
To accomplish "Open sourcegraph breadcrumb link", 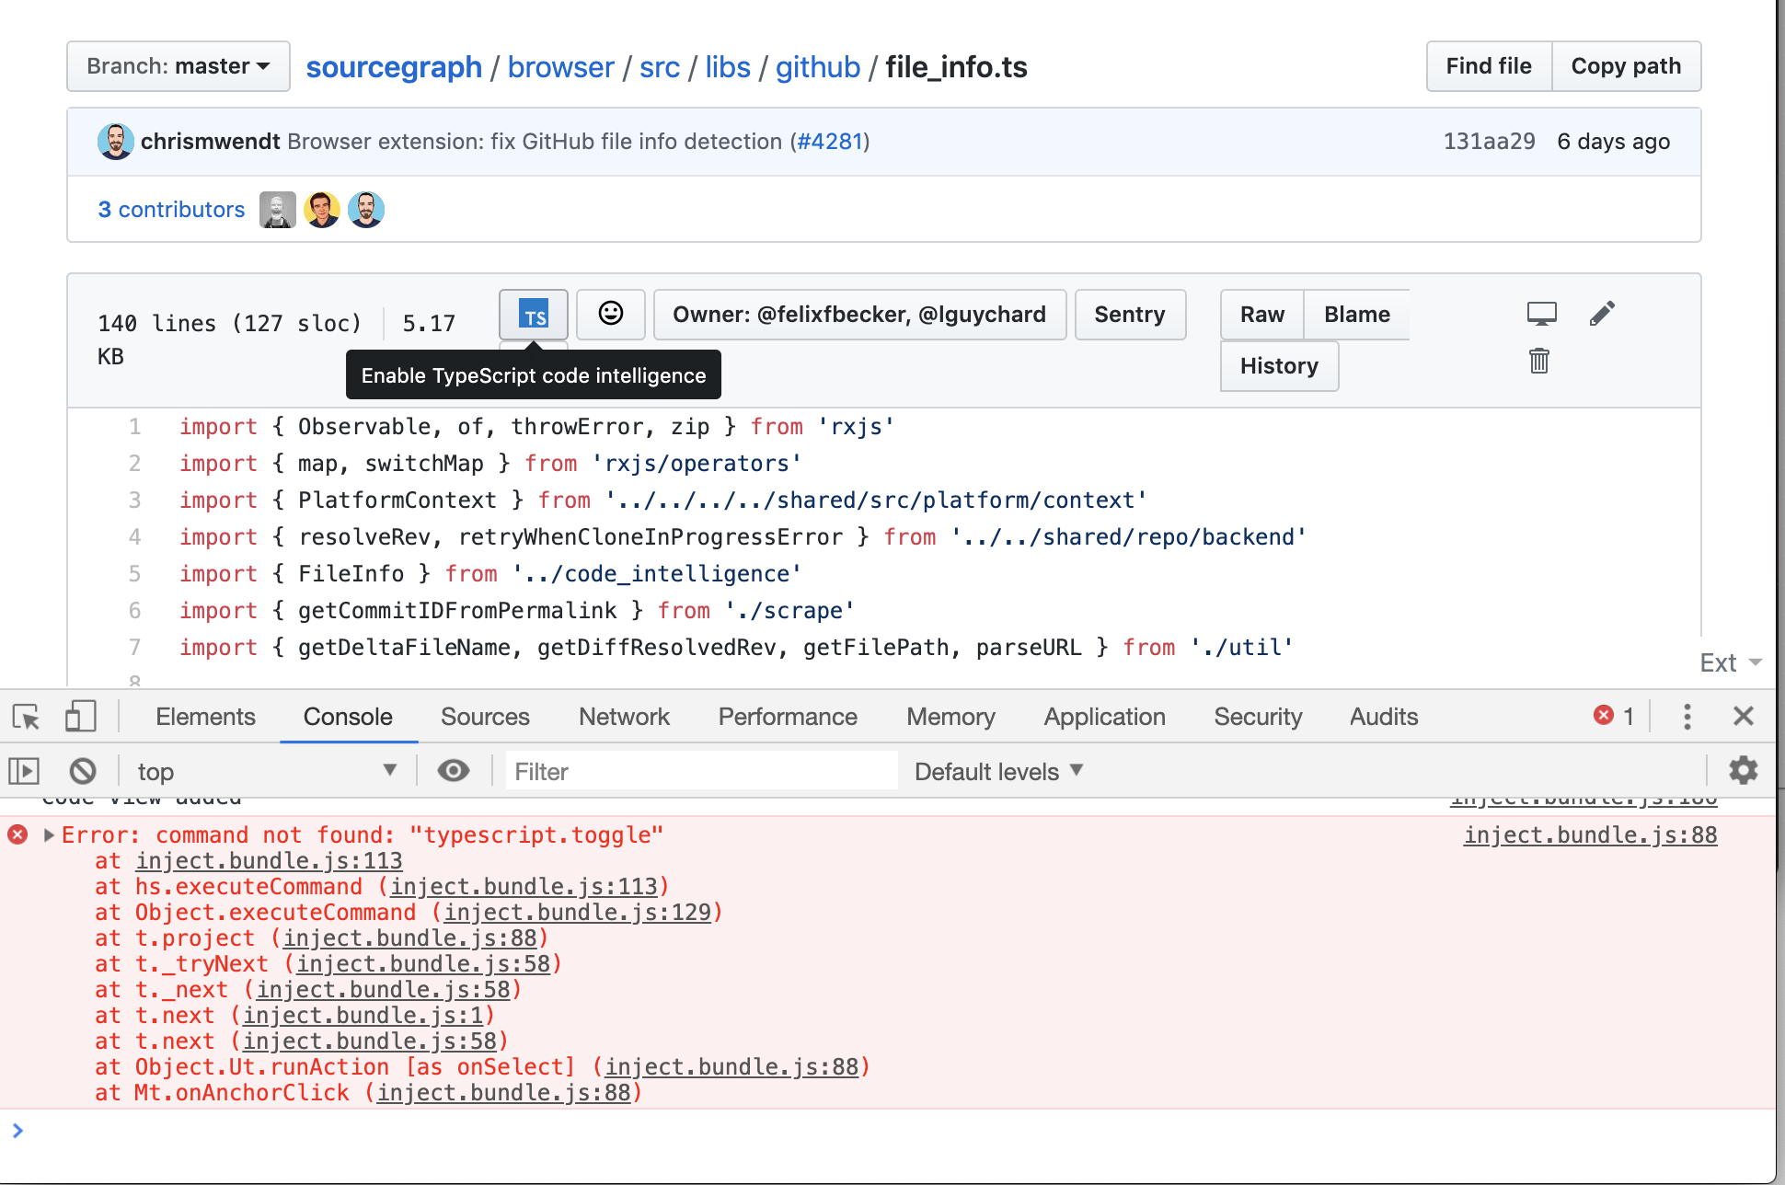I will point(394,67).
